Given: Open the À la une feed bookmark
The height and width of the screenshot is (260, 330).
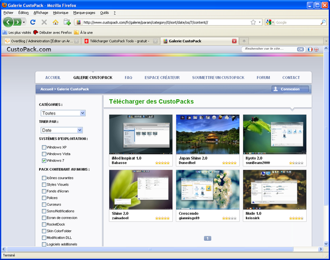Looking at the screenshot, I should [83, 32].
